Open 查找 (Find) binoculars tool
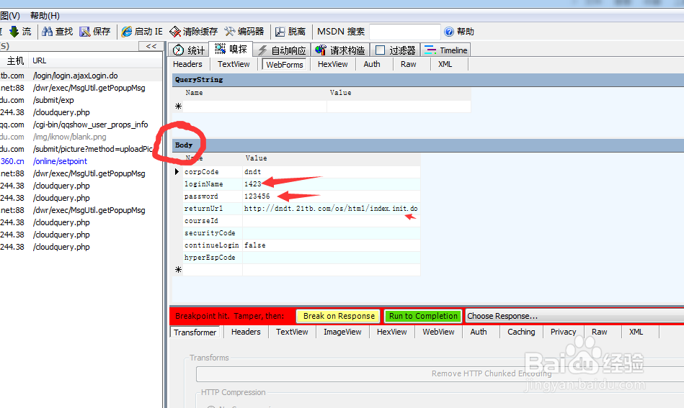Viewport: 684px width, 408px height. pos(58,32)
